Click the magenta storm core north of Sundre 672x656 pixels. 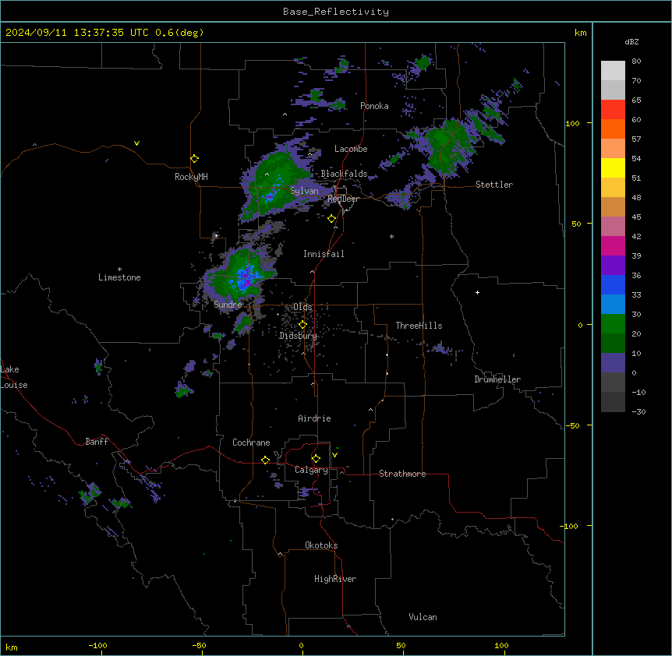point(246,278)
